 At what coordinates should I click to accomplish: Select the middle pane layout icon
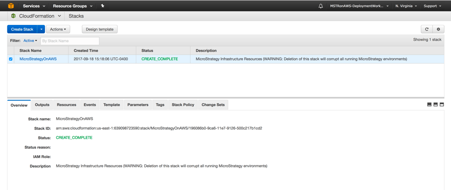435,105
